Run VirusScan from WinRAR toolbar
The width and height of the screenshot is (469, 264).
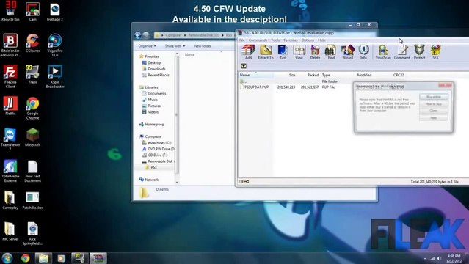[x=383, y=52]
